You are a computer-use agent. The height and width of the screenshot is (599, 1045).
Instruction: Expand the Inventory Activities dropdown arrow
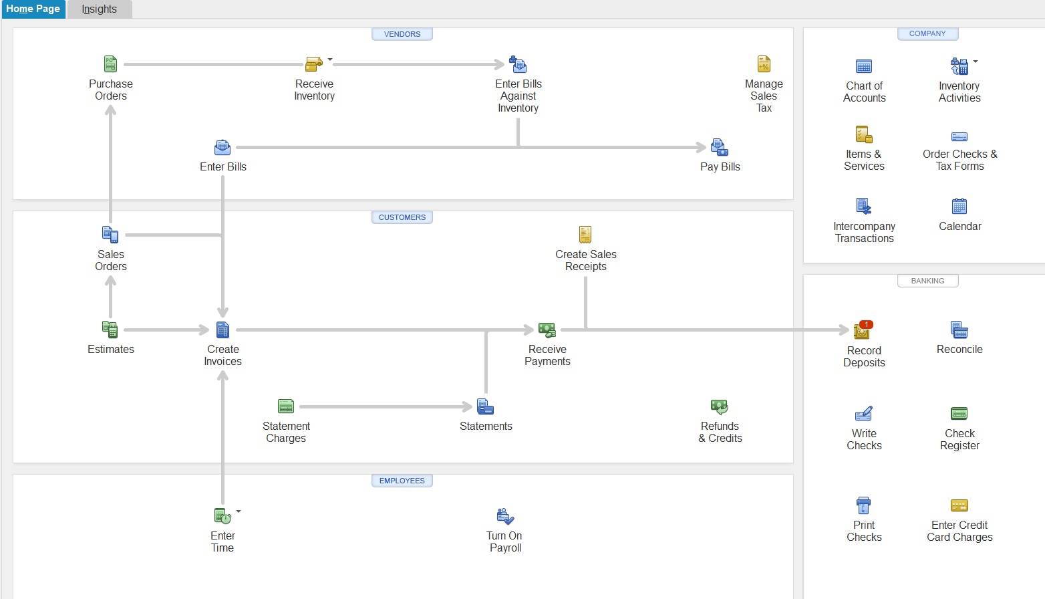pos(976,62)
